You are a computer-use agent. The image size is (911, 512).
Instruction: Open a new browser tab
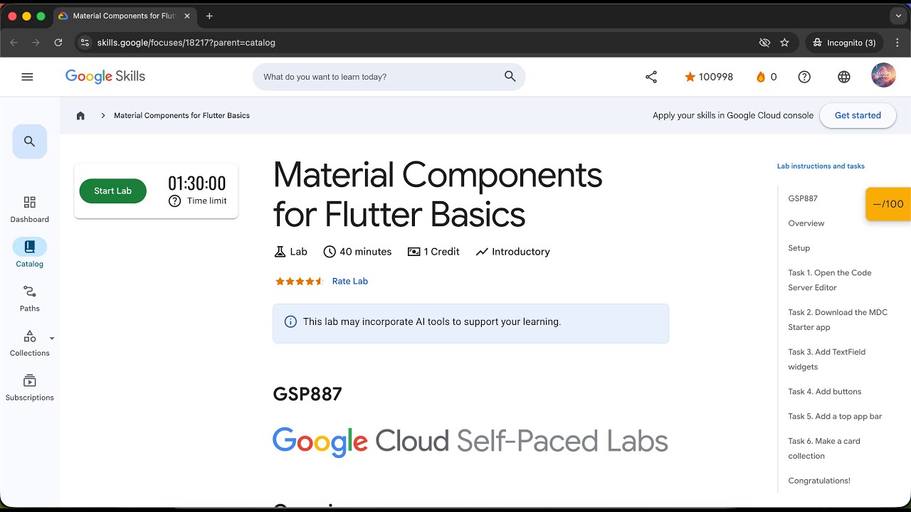click(x=209, y=16)
